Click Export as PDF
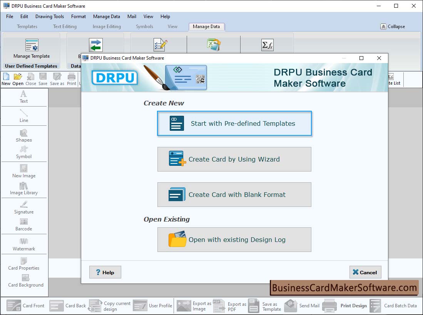 pos(229,306)
